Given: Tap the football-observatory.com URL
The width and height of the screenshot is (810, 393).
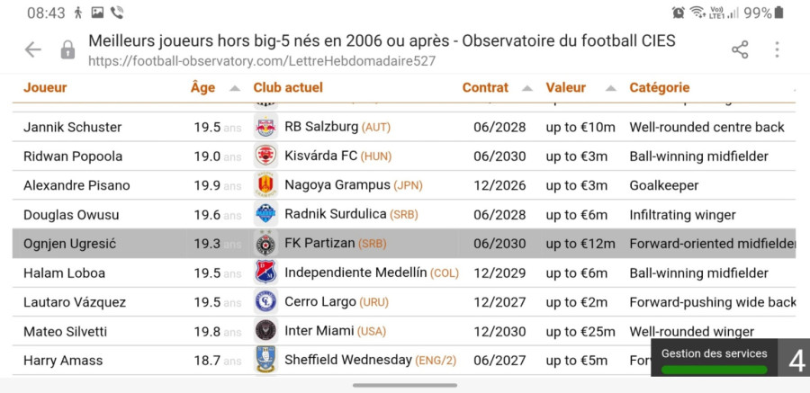Looking at the screenshot, I should (261, 61).
